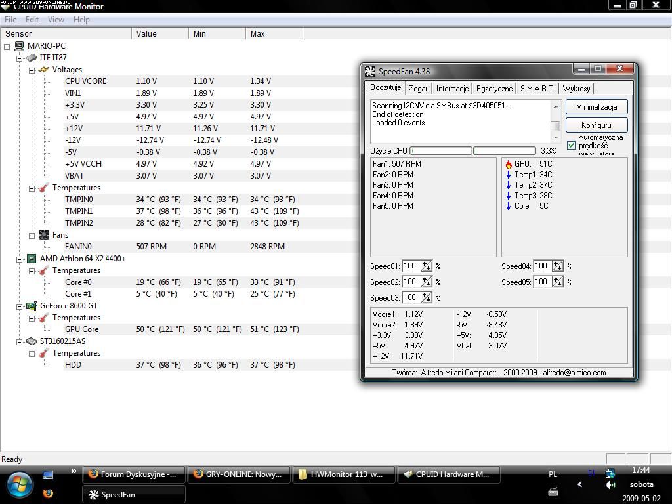Click the Speed01 spinner arrows

(x=427, y=266)
